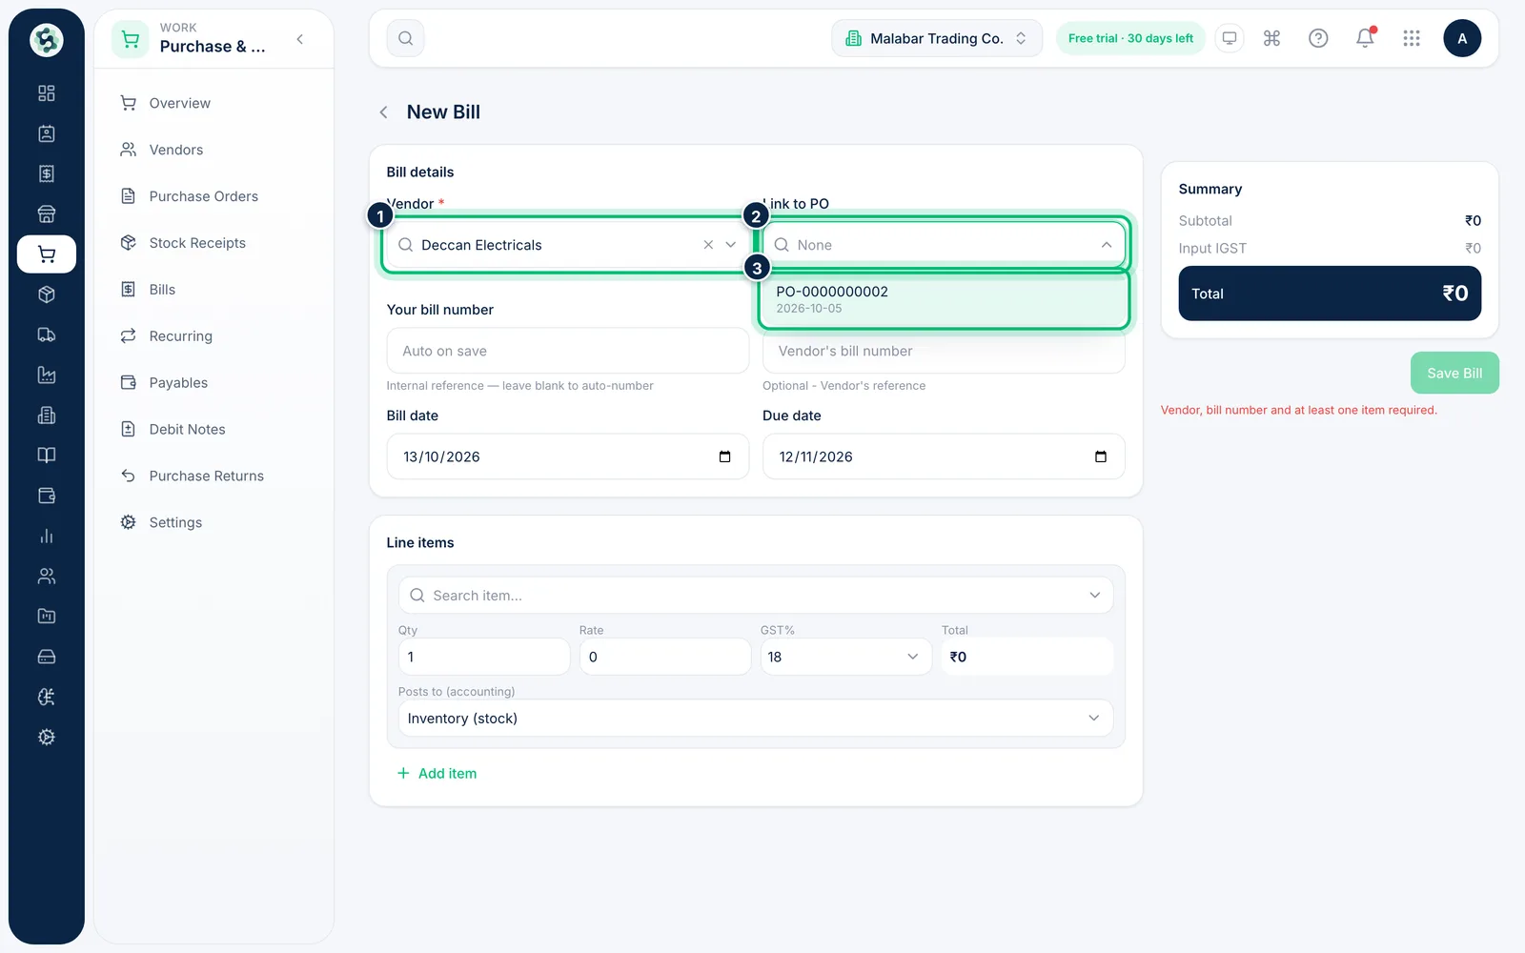
Task: Go to Purchase Orders in sidebar
Action: point(203,196)
